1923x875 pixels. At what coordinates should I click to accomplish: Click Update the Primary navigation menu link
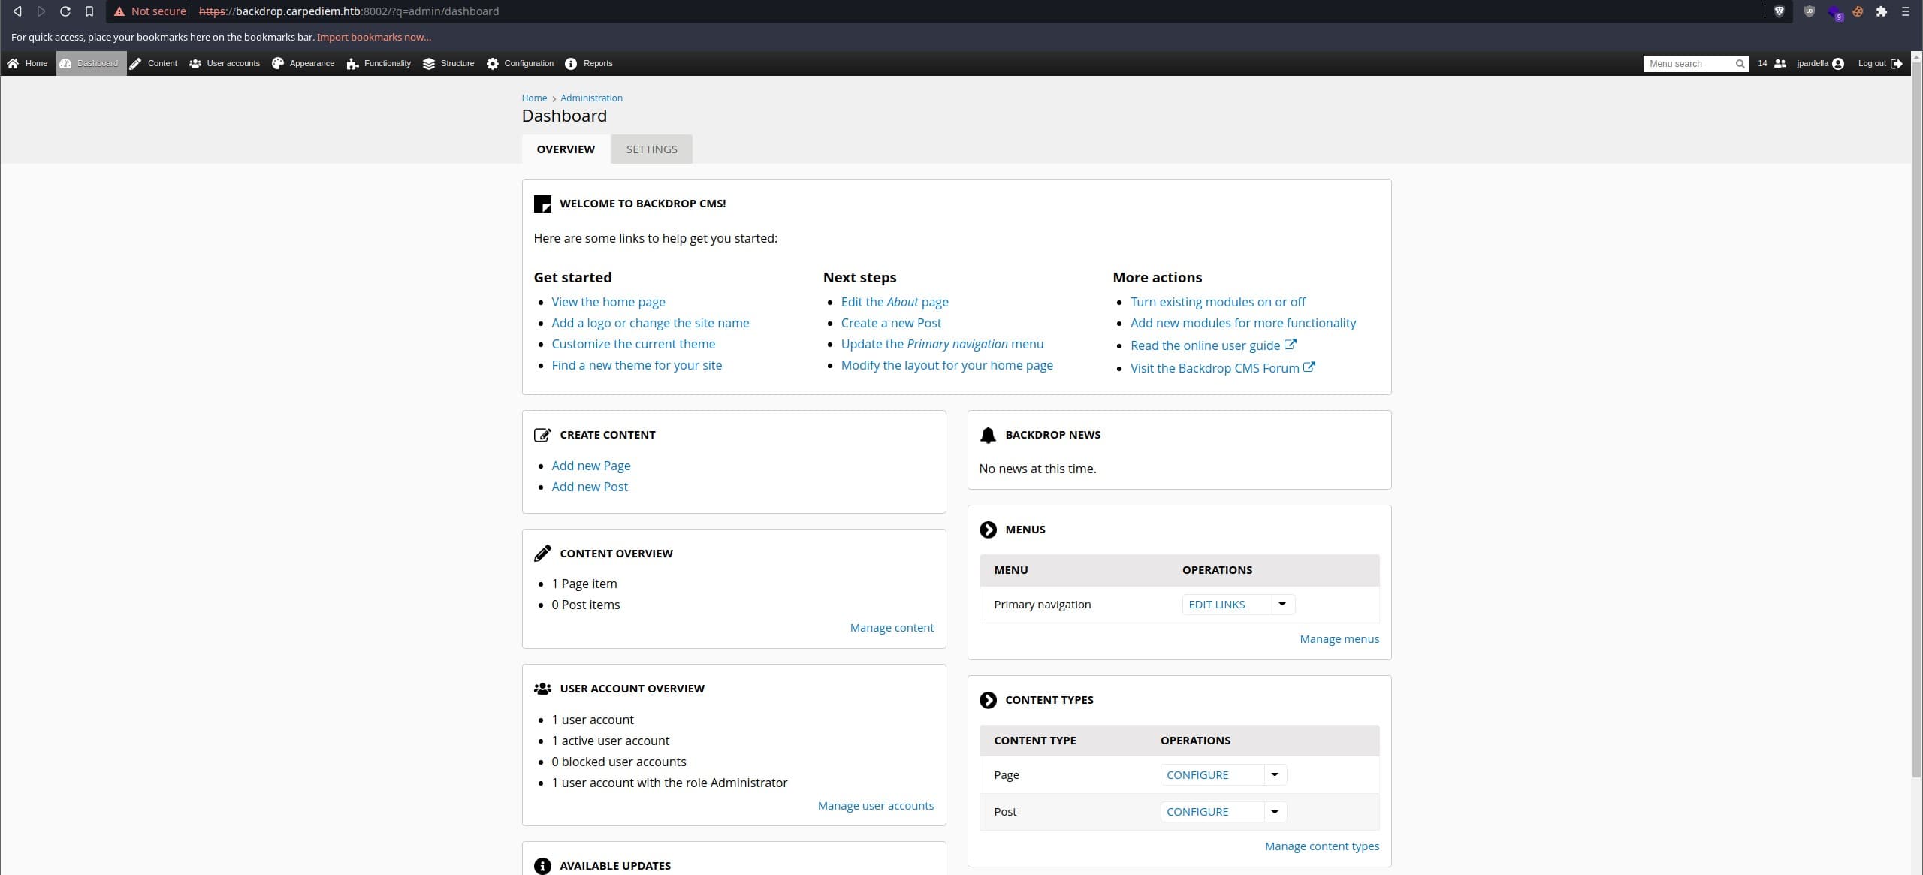[942, 344]
